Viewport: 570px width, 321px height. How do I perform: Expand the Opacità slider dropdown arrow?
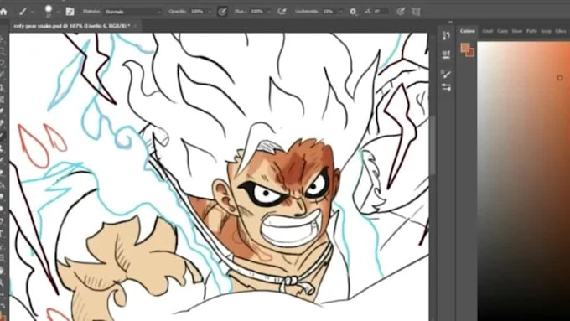210,12
